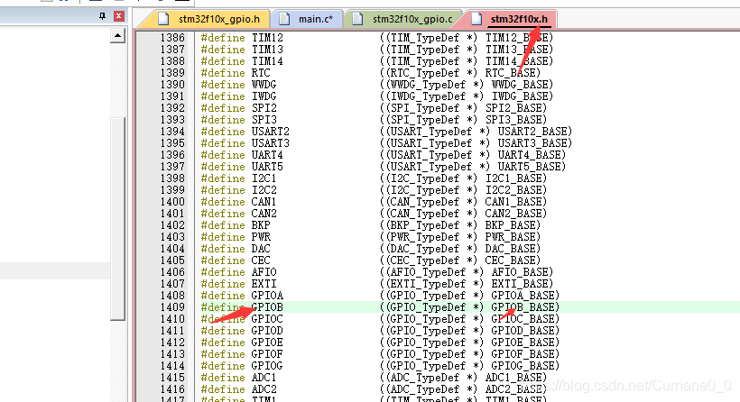Click the DAC macro name

tap(261, 249)
